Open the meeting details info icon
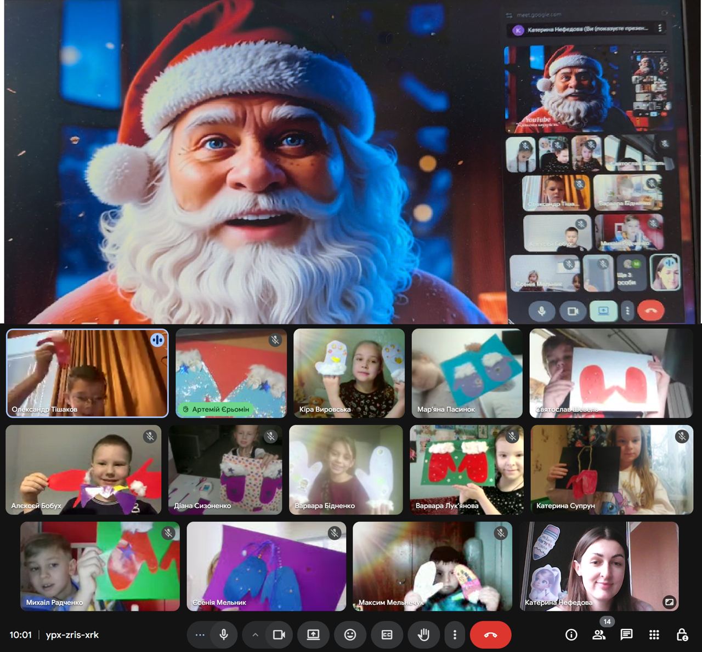The height and width of the screenshot is (652, 702). tap(571, 634)
